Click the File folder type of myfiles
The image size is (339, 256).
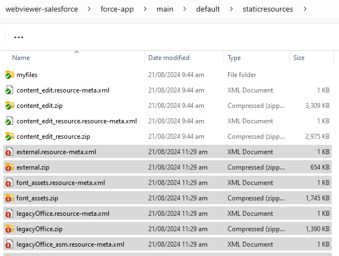coord(242,75)
